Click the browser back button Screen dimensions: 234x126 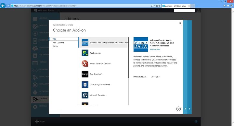tap(3, 6)
